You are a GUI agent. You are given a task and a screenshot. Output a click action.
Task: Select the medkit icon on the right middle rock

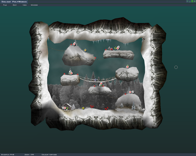pyautogui.click(x=128, y=67)
